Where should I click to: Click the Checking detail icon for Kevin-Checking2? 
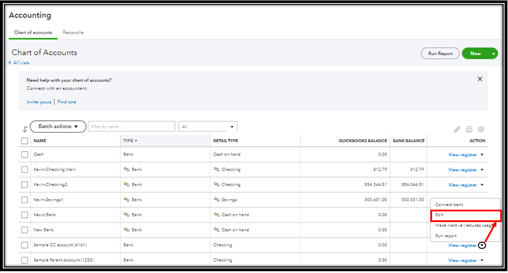click(216, 184)
